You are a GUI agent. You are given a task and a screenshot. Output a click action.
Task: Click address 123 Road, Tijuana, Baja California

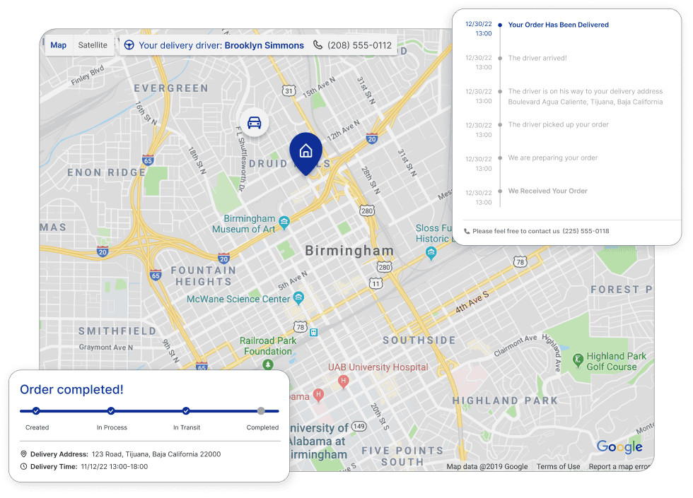[x=156, y=453]
